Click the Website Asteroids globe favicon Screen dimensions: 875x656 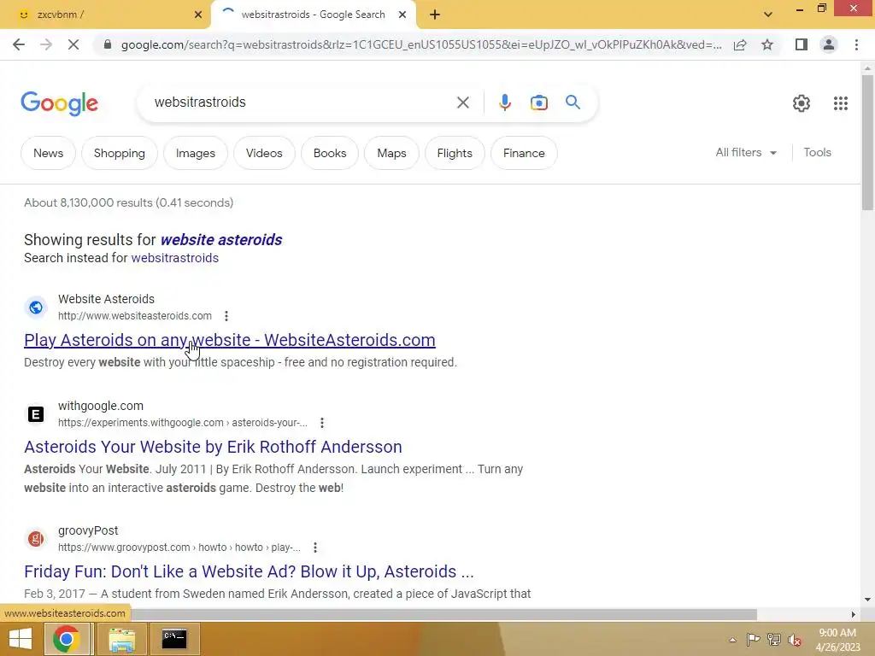(x=36, y=307)
